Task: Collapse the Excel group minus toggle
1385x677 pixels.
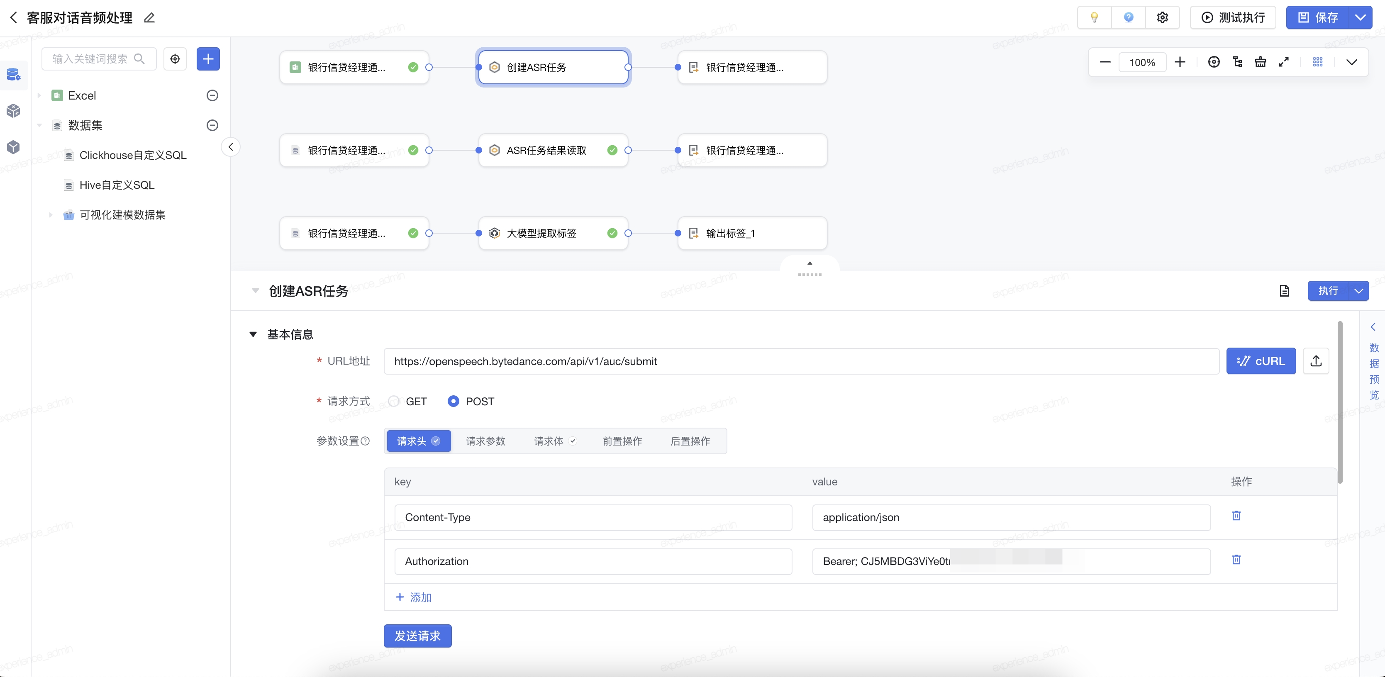Action: click(x=212, y=95)
